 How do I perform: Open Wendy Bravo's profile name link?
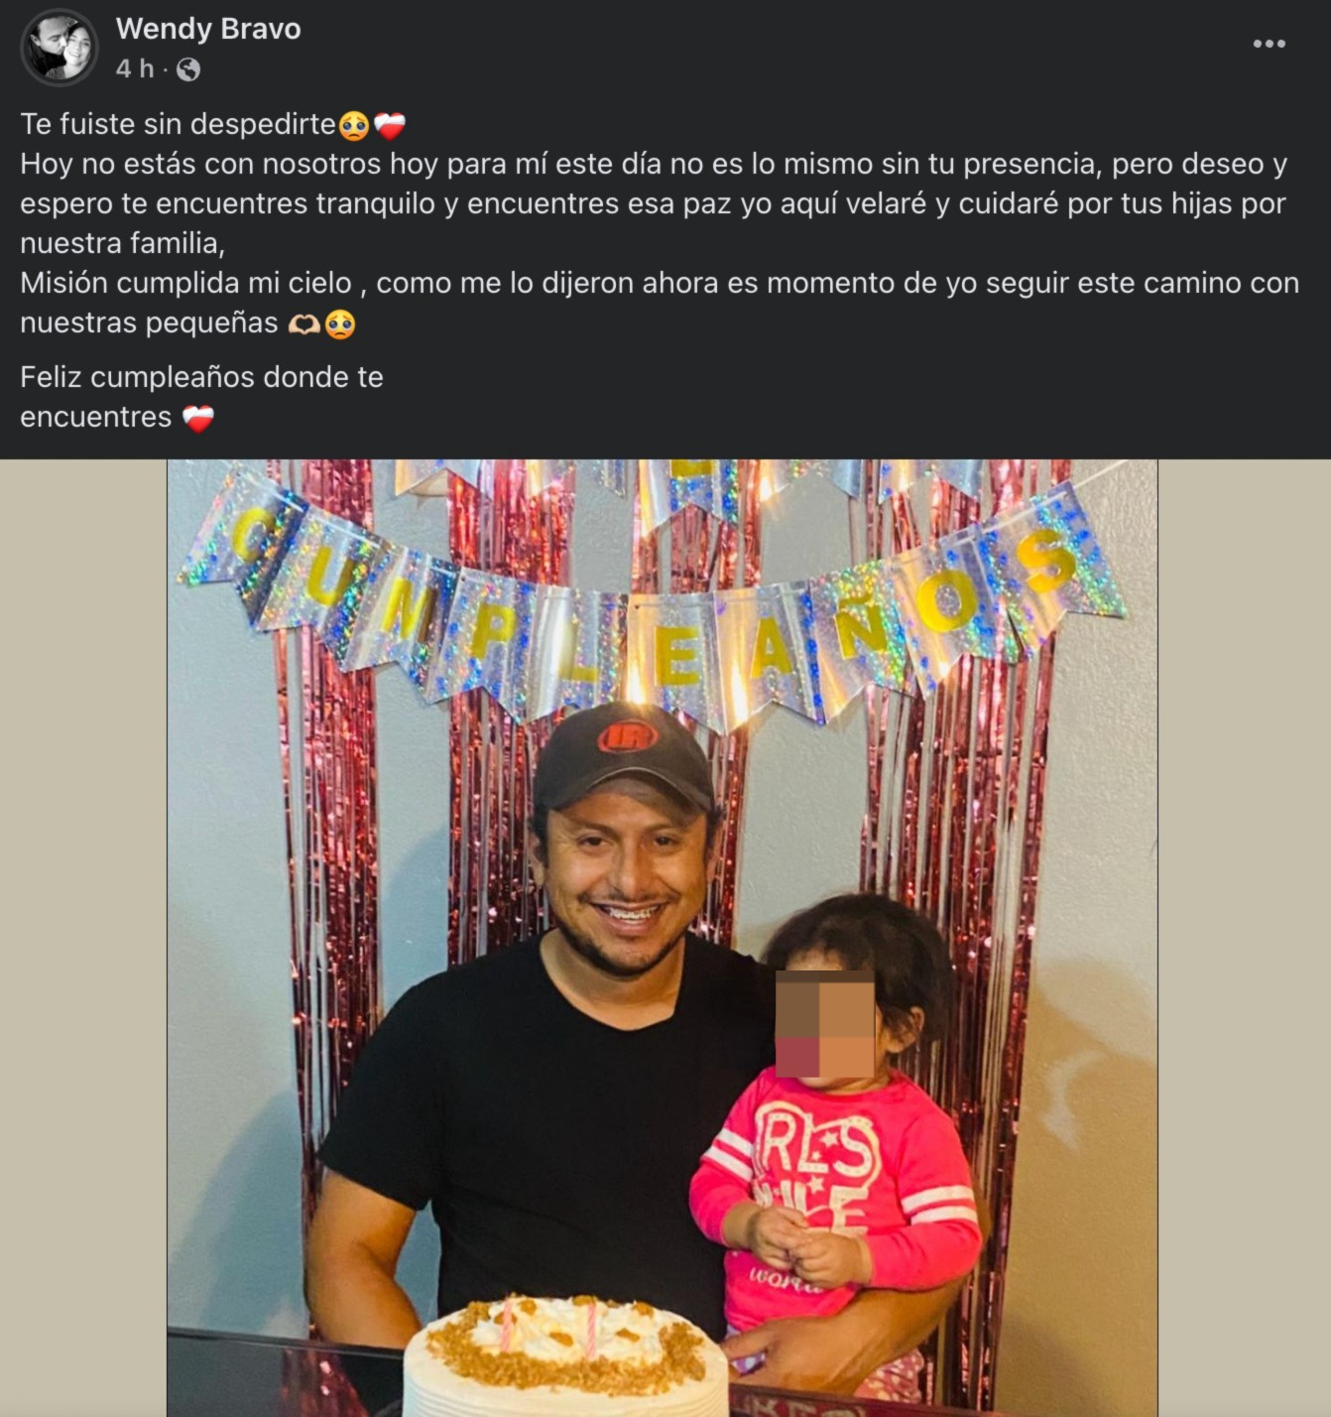(208, 29)
